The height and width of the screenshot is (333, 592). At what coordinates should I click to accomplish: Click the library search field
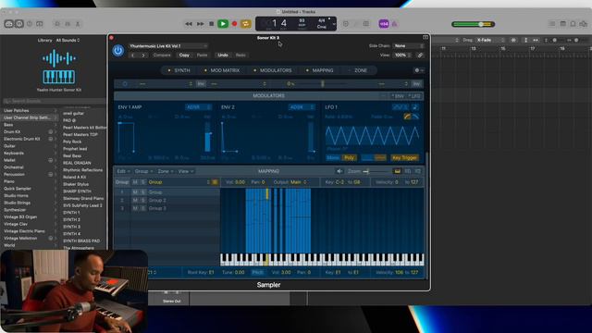54,101
